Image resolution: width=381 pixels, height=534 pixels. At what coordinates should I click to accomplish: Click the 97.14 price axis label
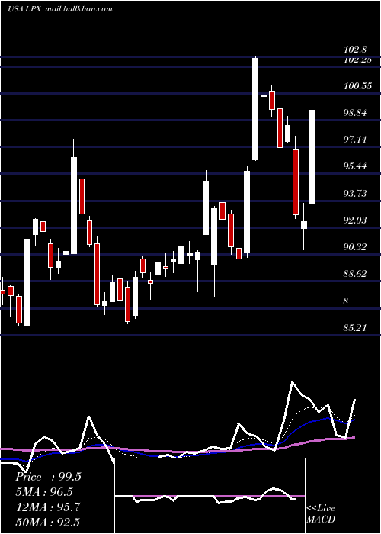[x=355, y=140]
